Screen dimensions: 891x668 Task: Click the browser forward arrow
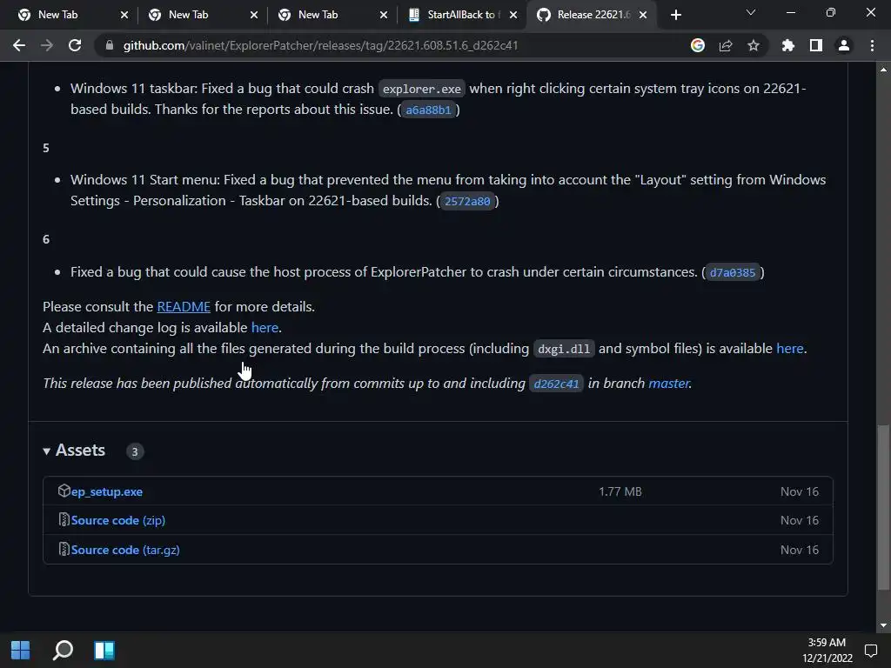[x=47, y=45]
